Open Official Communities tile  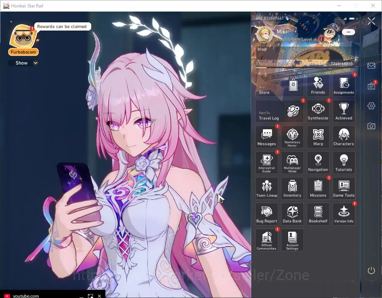(267, 240)
